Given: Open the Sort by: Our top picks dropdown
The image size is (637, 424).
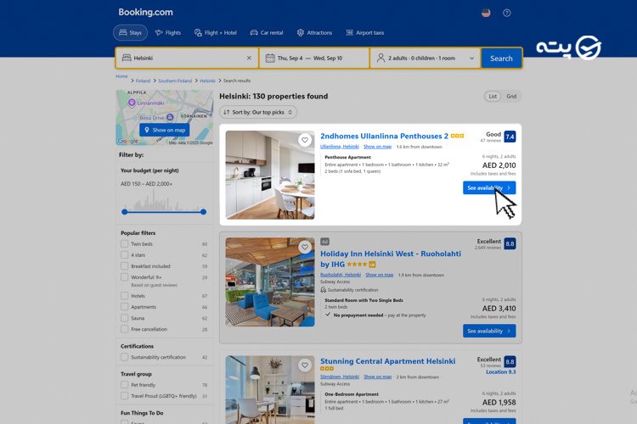Looking at the screenshot, I should pyautogui.click(x=257, y=112).
